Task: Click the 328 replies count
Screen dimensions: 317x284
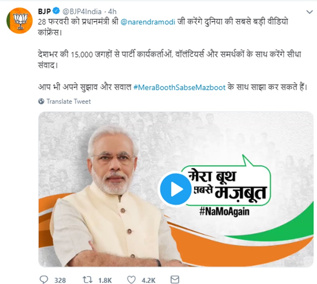Action: (60, 280)
